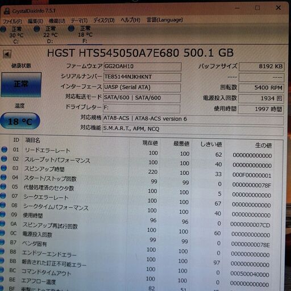Click the firmware field GG2OAH10
This screenshot has height=291, width=291.
(x=142, y=66)
